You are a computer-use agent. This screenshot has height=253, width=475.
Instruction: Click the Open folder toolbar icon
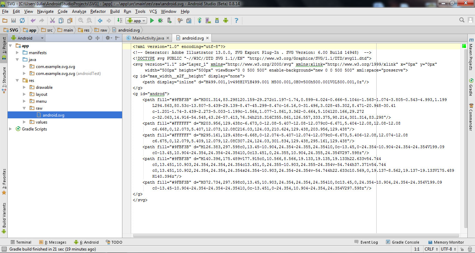point(5,21)
